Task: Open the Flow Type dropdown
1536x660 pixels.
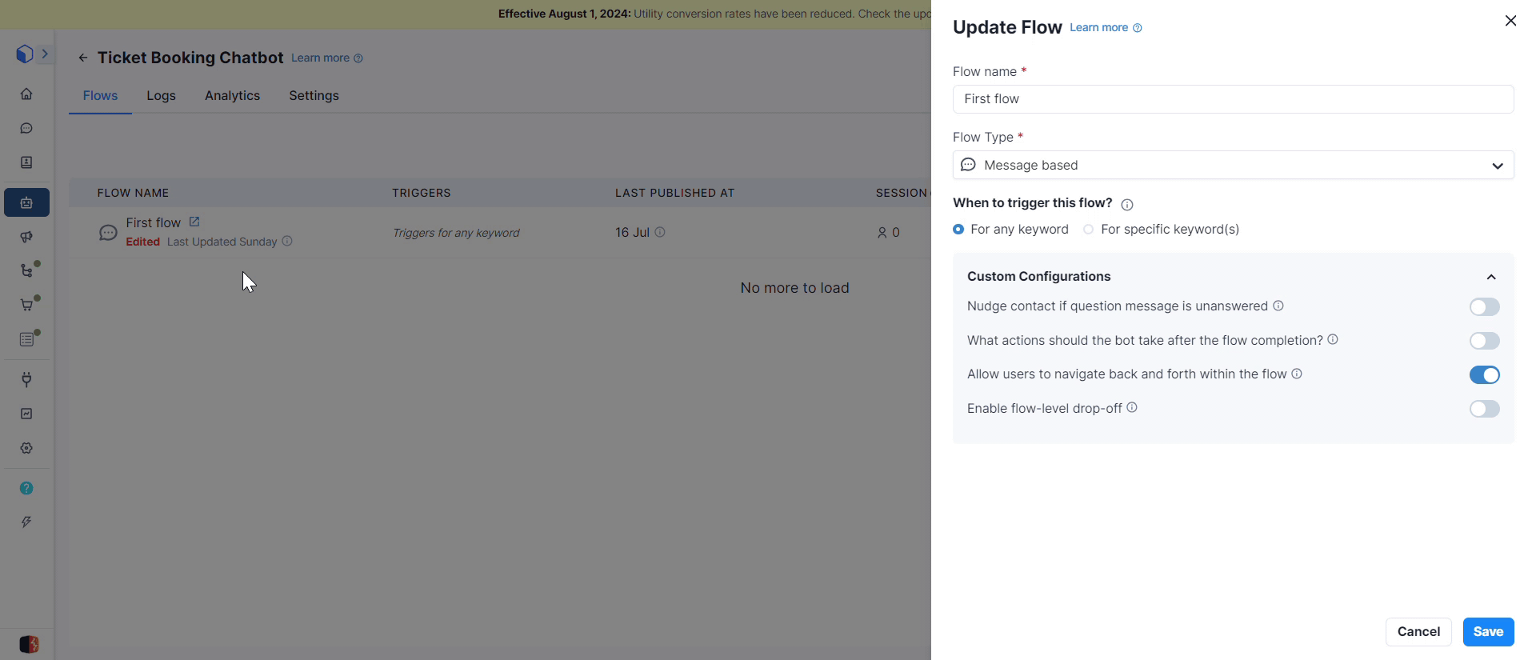Action: point(1233,166)
